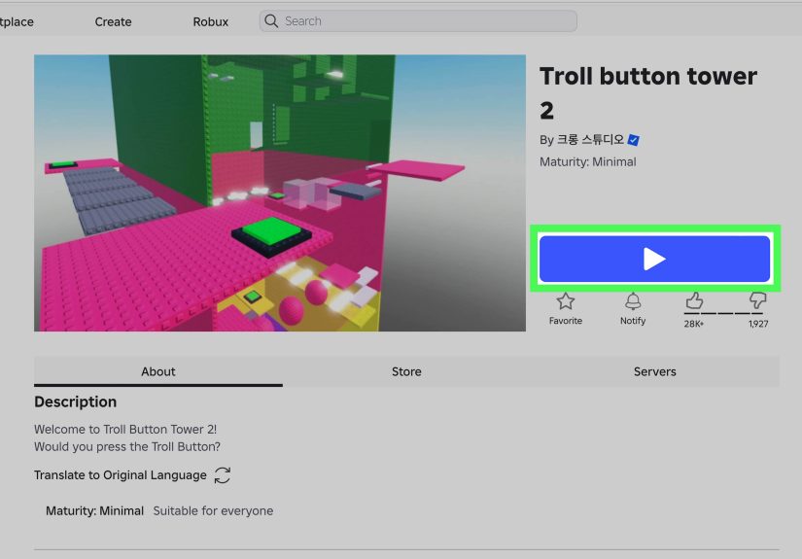Image resolution: width=802 pixels, height=559 pixels.
Task: Open the About tab
Action: coord(158,371)
